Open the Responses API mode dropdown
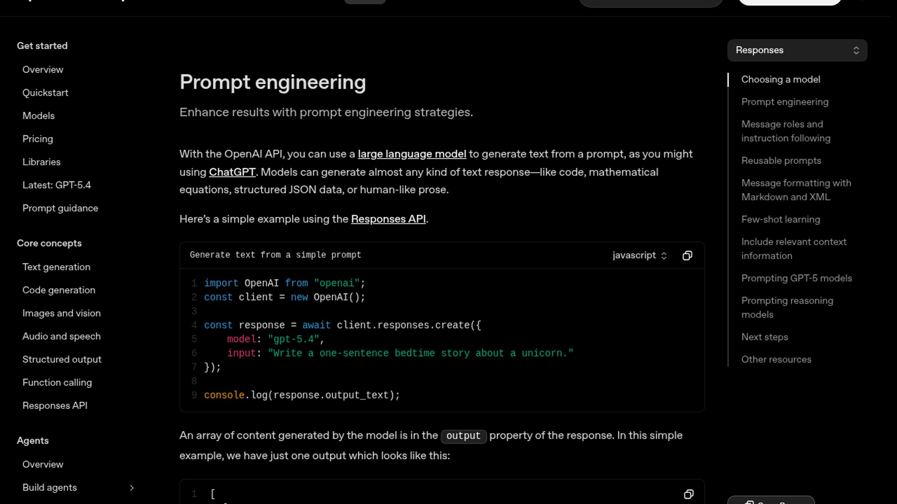Image resolution: width=897 pixels, height=504 pixels. click(797, 50)
